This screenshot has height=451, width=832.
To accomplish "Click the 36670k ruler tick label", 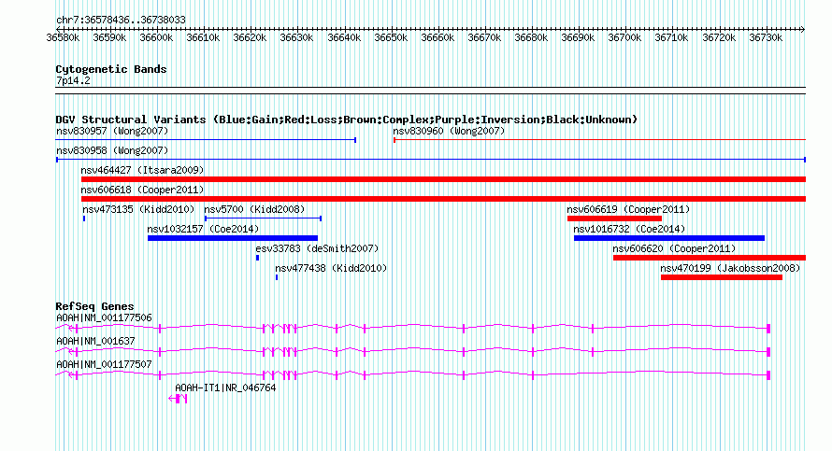I will (484, 37).
